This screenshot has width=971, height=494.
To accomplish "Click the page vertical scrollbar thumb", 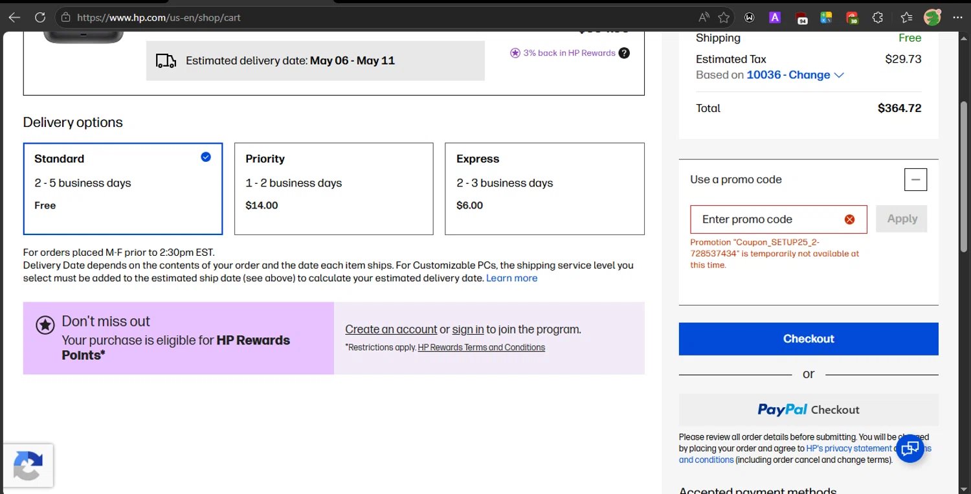I will tap(965, 176).
